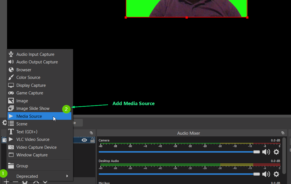Pick Window Capture from the source menu
The image size is (291, 184).
[x=31, y=155]
